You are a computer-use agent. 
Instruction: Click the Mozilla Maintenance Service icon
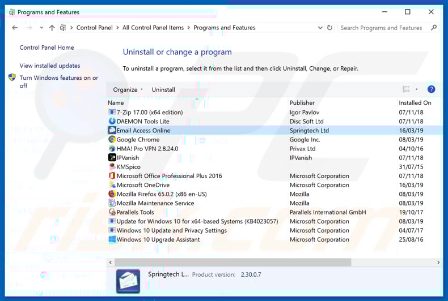[x=112, y=203]
